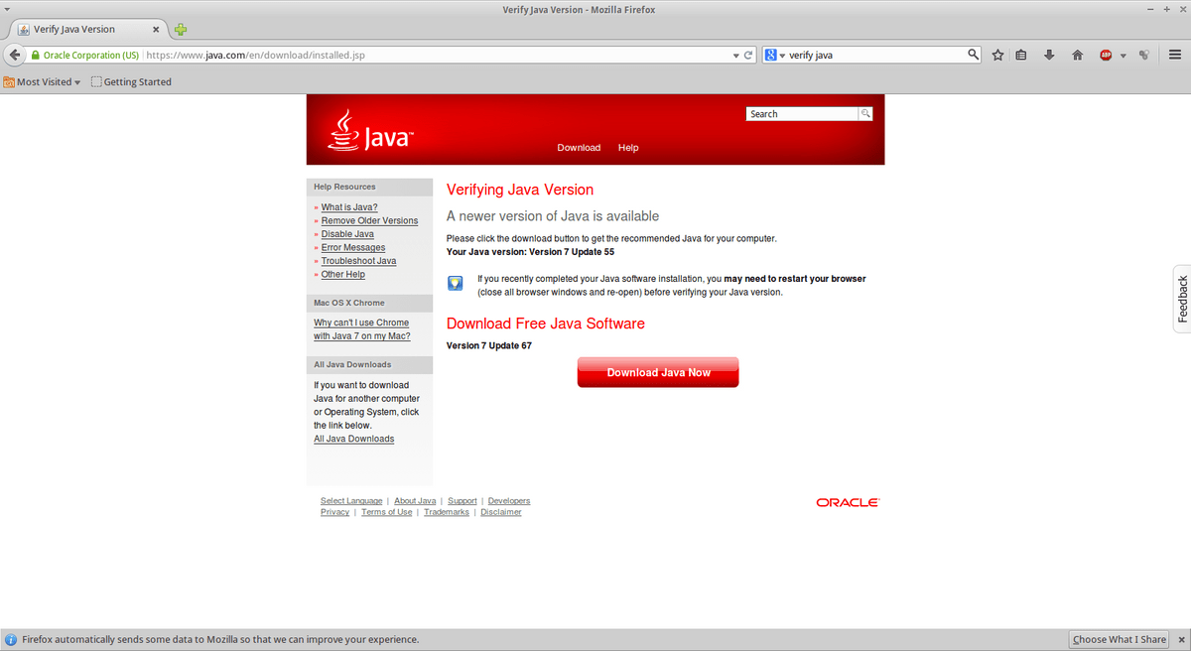Bookmark this page with the star icon
1191x651 pixels.
coord(998,56)
